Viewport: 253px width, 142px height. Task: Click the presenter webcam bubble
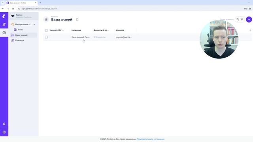[x=219, y=39]
